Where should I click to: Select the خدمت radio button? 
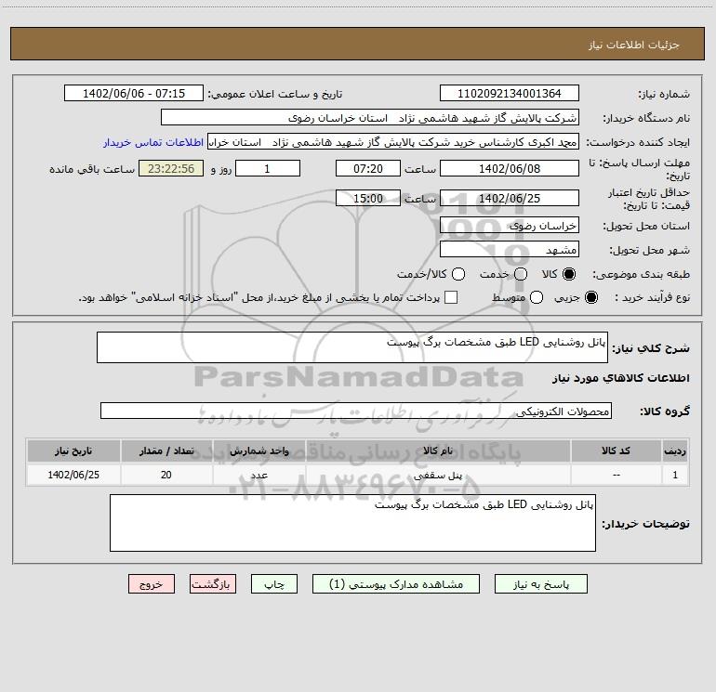[x=521, y=274]
